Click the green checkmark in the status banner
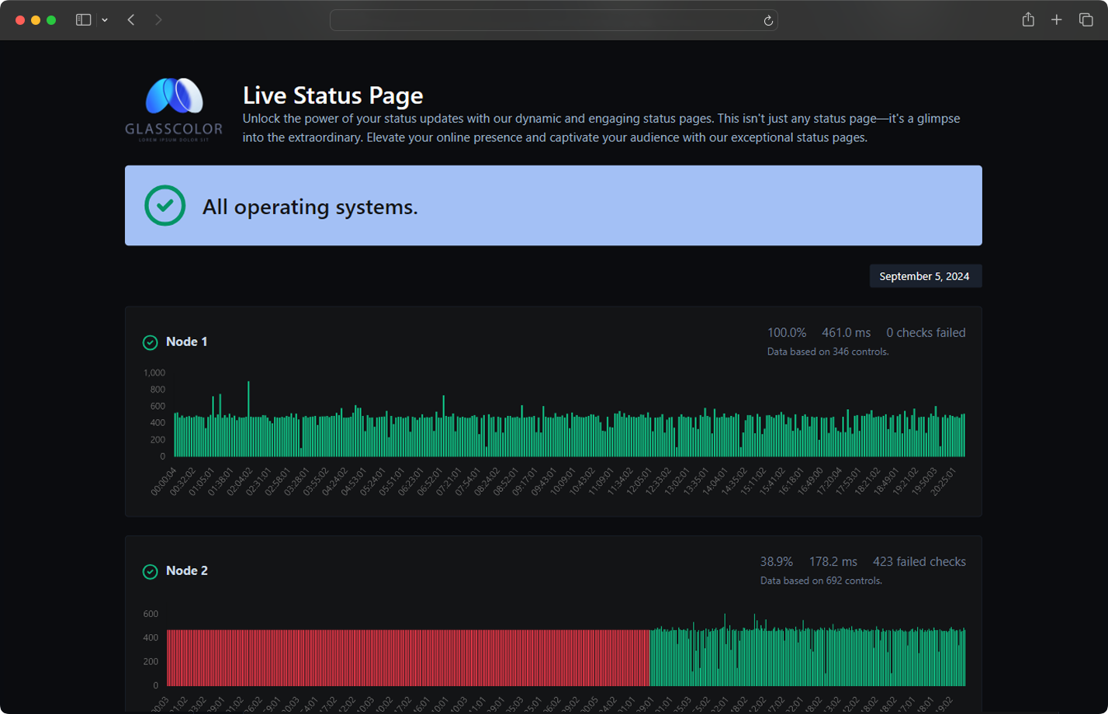Viewport: 1108px width, 714px height. point(164,206)
